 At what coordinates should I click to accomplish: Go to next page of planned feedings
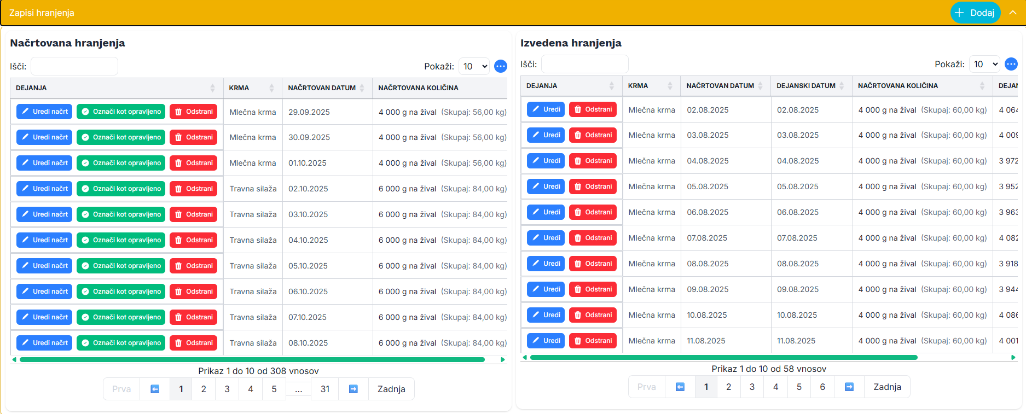pyautogui.click(x=353, y=389)
